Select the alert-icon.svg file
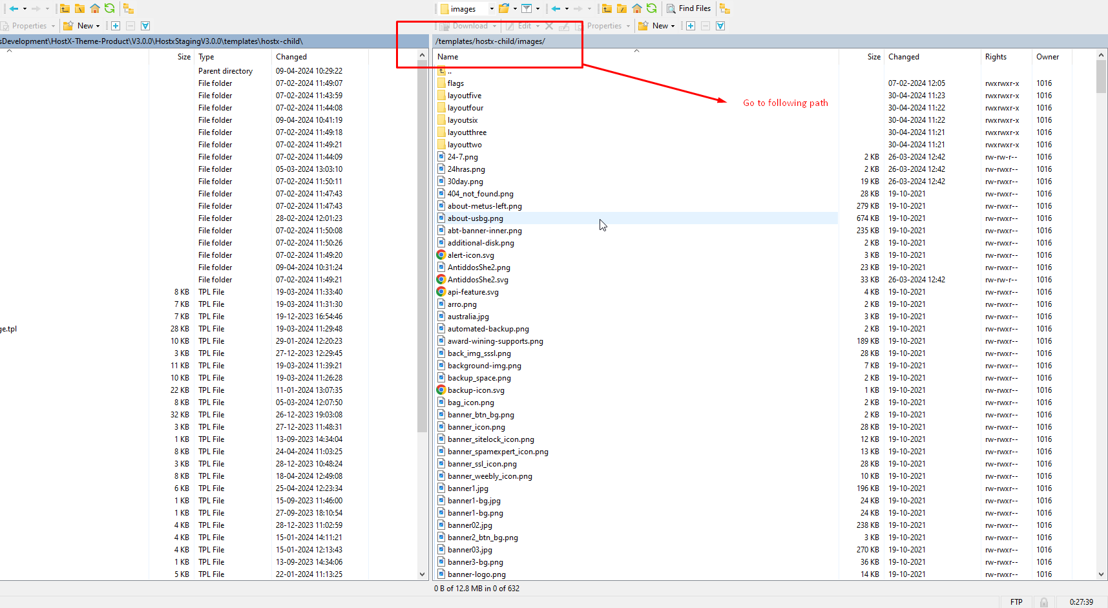The height and width of the screenshot is (608, 1108). click(470, 255)
